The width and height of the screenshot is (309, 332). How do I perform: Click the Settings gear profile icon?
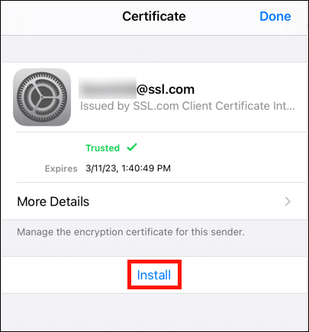(x=42, y=97)
